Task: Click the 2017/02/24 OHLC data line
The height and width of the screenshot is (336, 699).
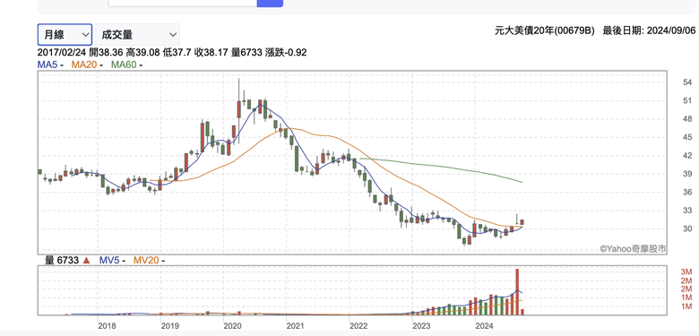Action: pos(172,53)
